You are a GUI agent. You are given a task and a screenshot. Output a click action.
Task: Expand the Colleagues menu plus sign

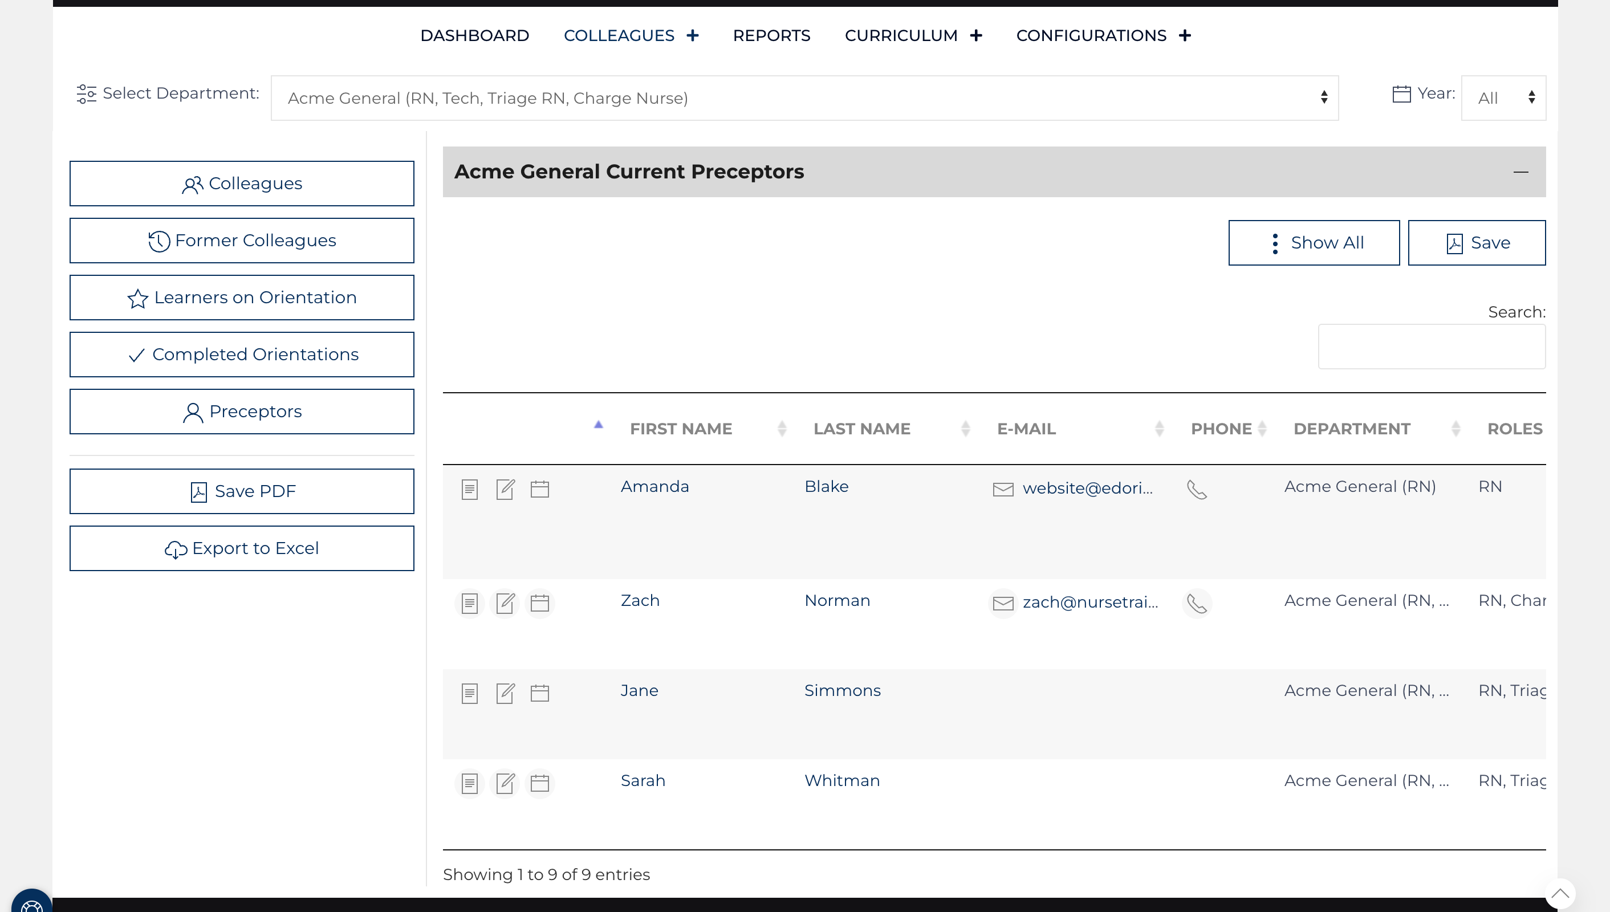[692, 36]
